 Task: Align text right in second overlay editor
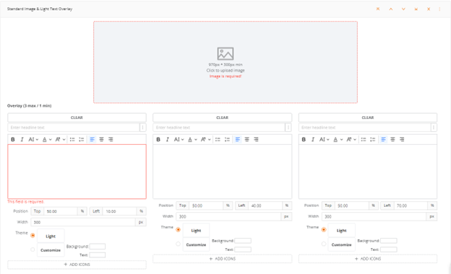coord(257,139)
